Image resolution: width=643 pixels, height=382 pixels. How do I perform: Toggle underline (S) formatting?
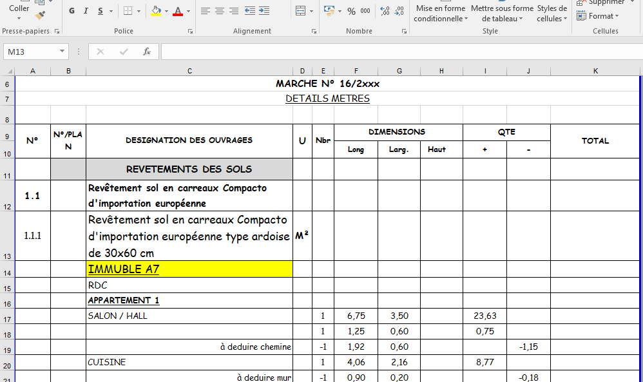pyautogui.click(x=101, y=11)
